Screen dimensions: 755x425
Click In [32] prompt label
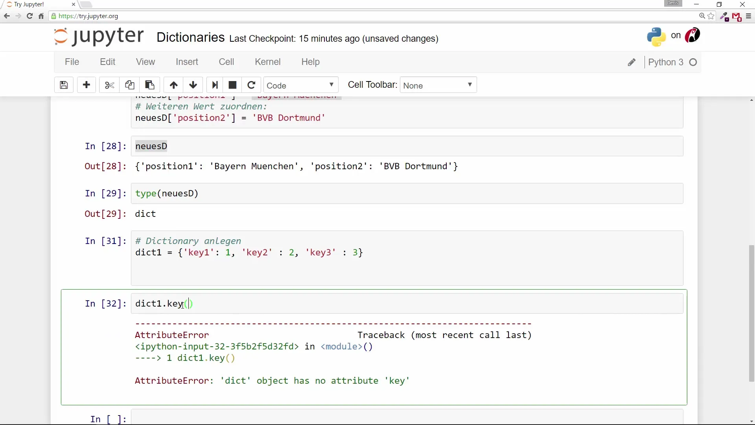pos(106,303)
